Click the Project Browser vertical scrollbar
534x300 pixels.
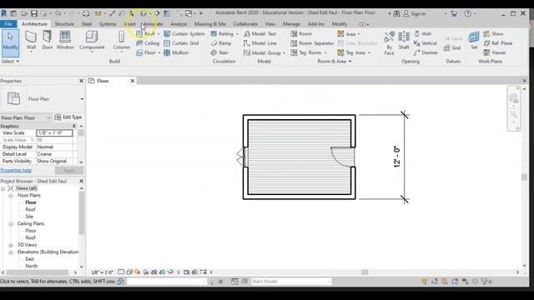(x=82, y=213)
